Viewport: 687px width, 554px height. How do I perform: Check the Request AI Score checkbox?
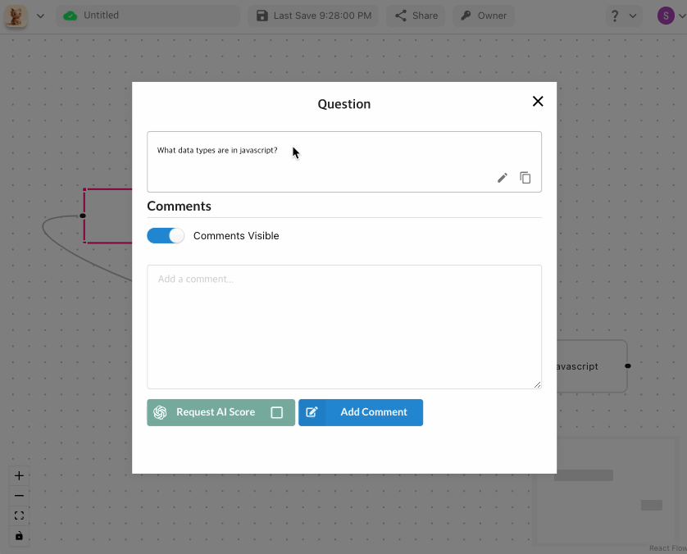[276, 412]
